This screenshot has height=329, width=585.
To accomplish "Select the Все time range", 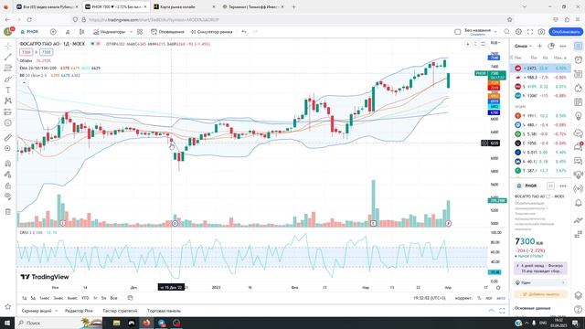I will tap(113, 298).
